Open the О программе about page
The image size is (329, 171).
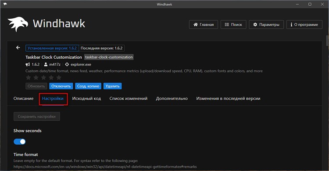click(304, 24)
